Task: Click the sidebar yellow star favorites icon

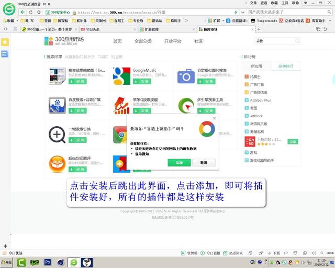Action: [5, 42]
